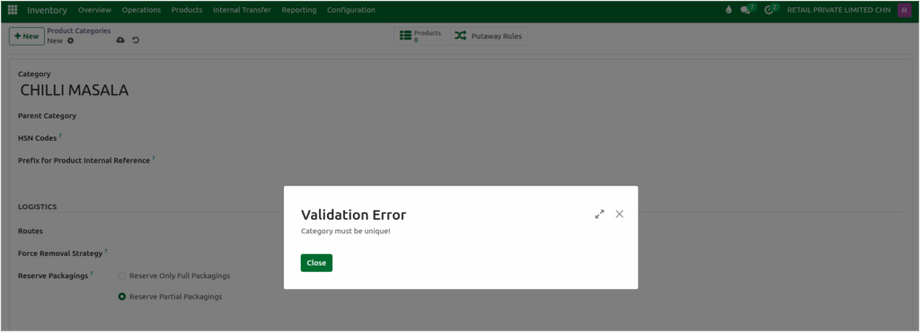
Task: Open the Reporting menu
Action: pos(298,10)
